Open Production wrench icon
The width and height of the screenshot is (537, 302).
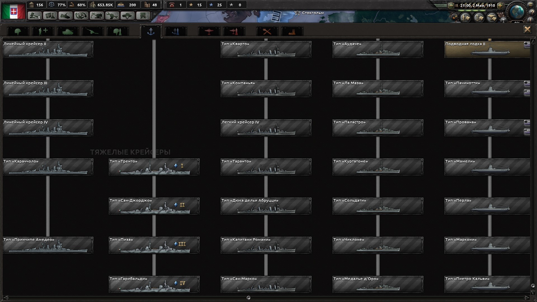[112, 16]
